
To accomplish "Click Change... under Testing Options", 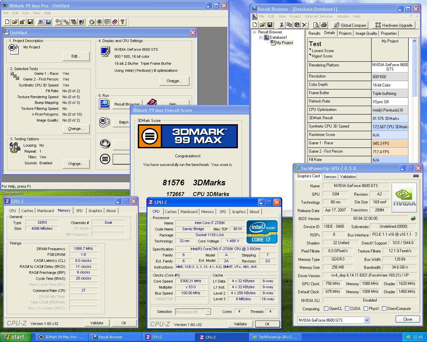I will (x=76, y=164).
